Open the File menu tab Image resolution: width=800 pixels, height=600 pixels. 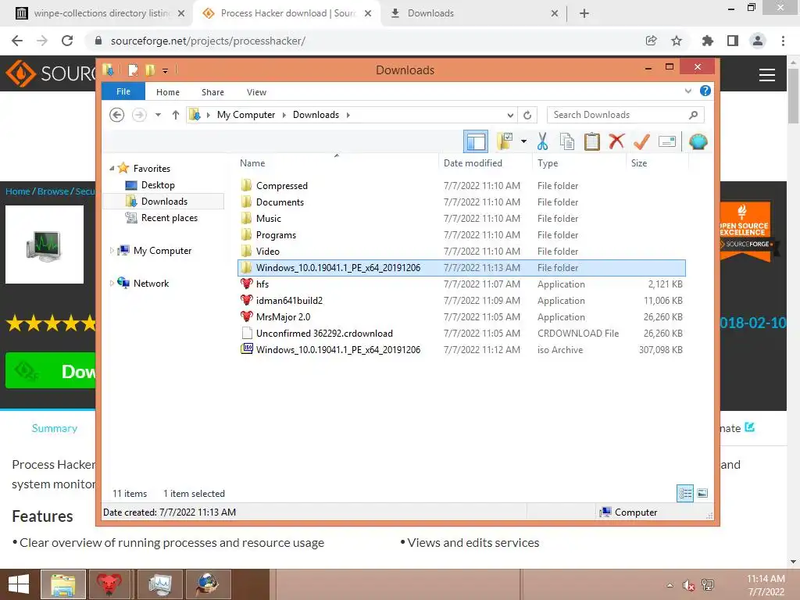(x=123, y=91)
